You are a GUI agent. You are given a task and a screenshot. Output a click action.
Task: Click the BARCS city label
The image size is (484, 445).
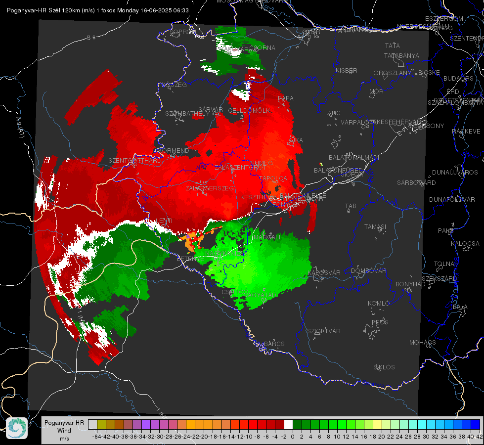pyautogui.click(x=274, y=344)
